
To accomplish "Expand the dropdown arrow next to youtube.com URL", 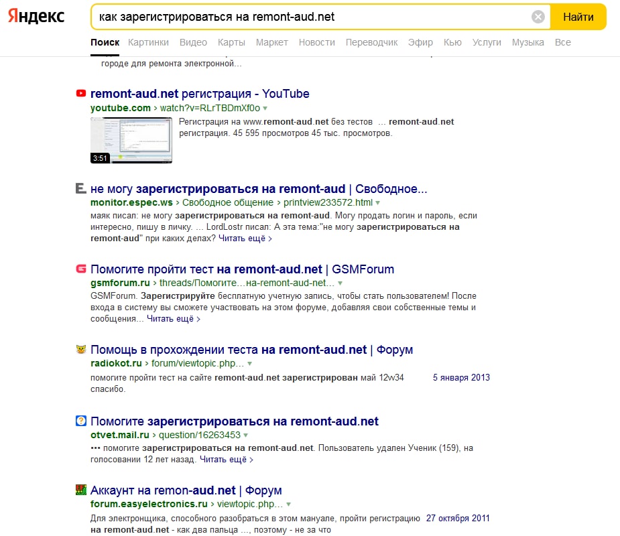I will point(265,109).
